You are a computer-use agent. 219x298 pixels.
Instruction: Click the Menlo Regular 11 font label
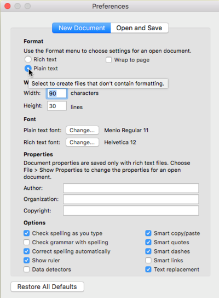pos(126,131)
